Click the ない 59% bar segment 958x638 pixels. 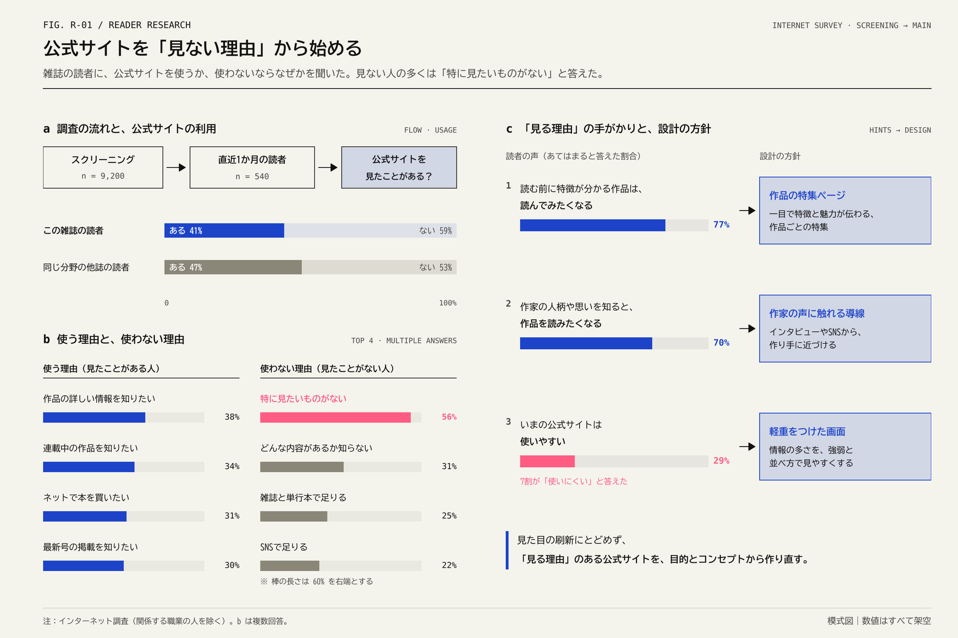pyautogui.click(x=370, y=231)
